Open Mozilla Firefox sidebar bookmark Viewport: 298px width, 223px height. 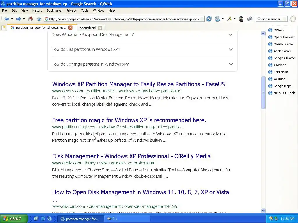coord(281,44)
